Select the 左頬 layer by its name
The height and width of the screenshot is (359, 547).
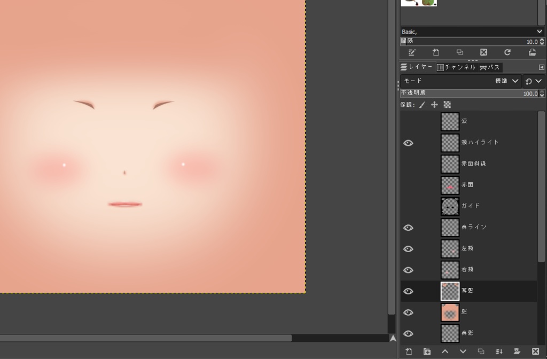tap(467, 248)
